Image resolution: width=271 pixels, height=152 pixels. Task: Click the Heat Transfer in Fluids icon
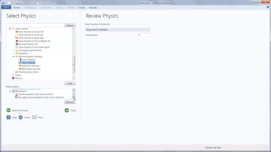[17, 35]
